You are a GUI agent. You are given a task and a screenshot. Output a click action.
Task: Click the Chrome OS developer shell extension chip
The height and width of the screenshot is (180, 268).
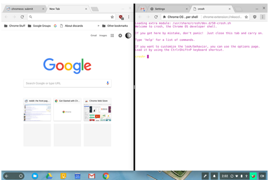[x=181, y=17]
